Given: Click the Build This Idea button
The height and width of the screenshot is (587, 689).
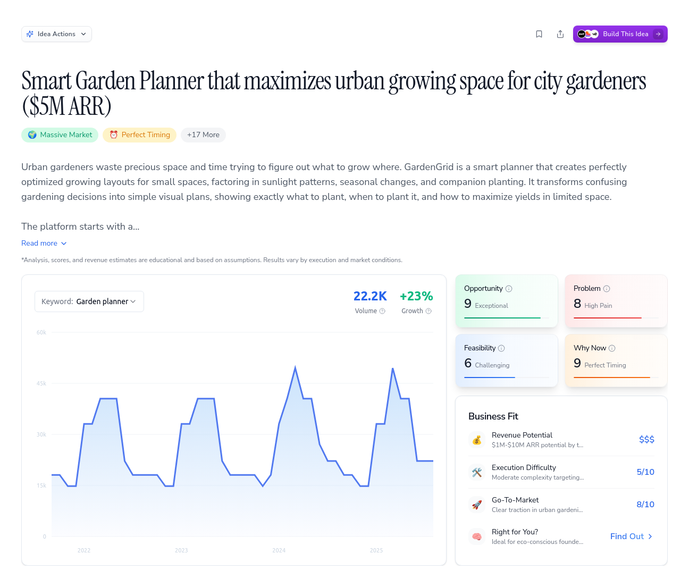Looking at the screenshot, I should [620, 34].
